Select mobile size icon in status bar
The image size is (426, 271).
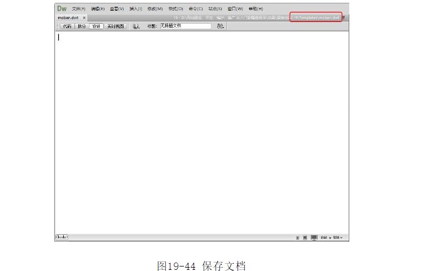[x=297, y=238]
